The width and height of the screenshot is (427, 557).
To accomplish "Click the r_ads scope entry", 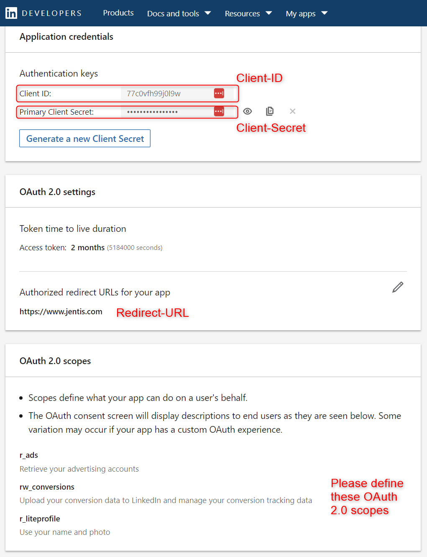I will (29, 455).
